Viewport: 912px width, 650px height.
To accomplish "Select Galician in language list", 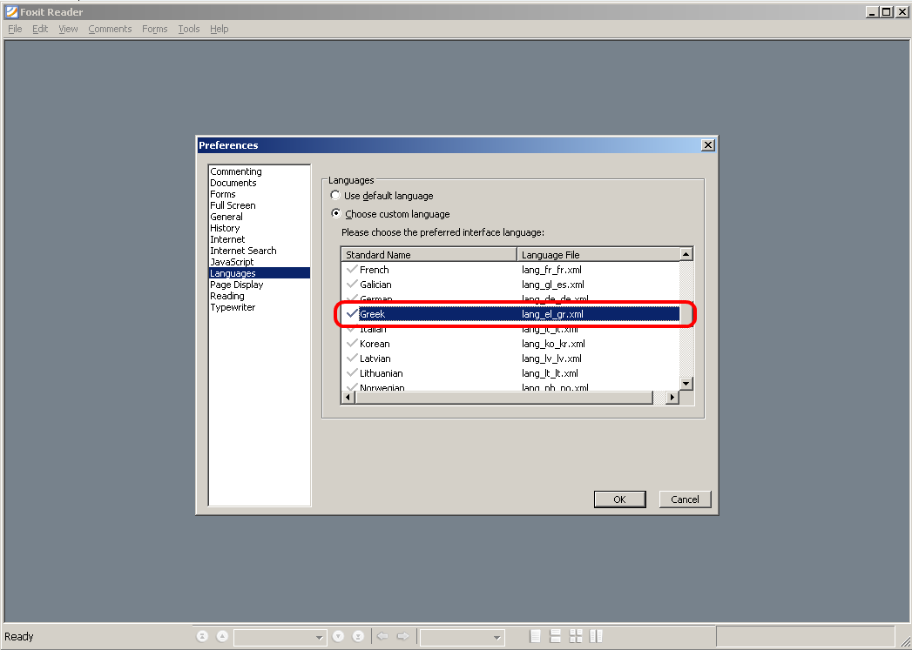I will (x=375, y=285).
